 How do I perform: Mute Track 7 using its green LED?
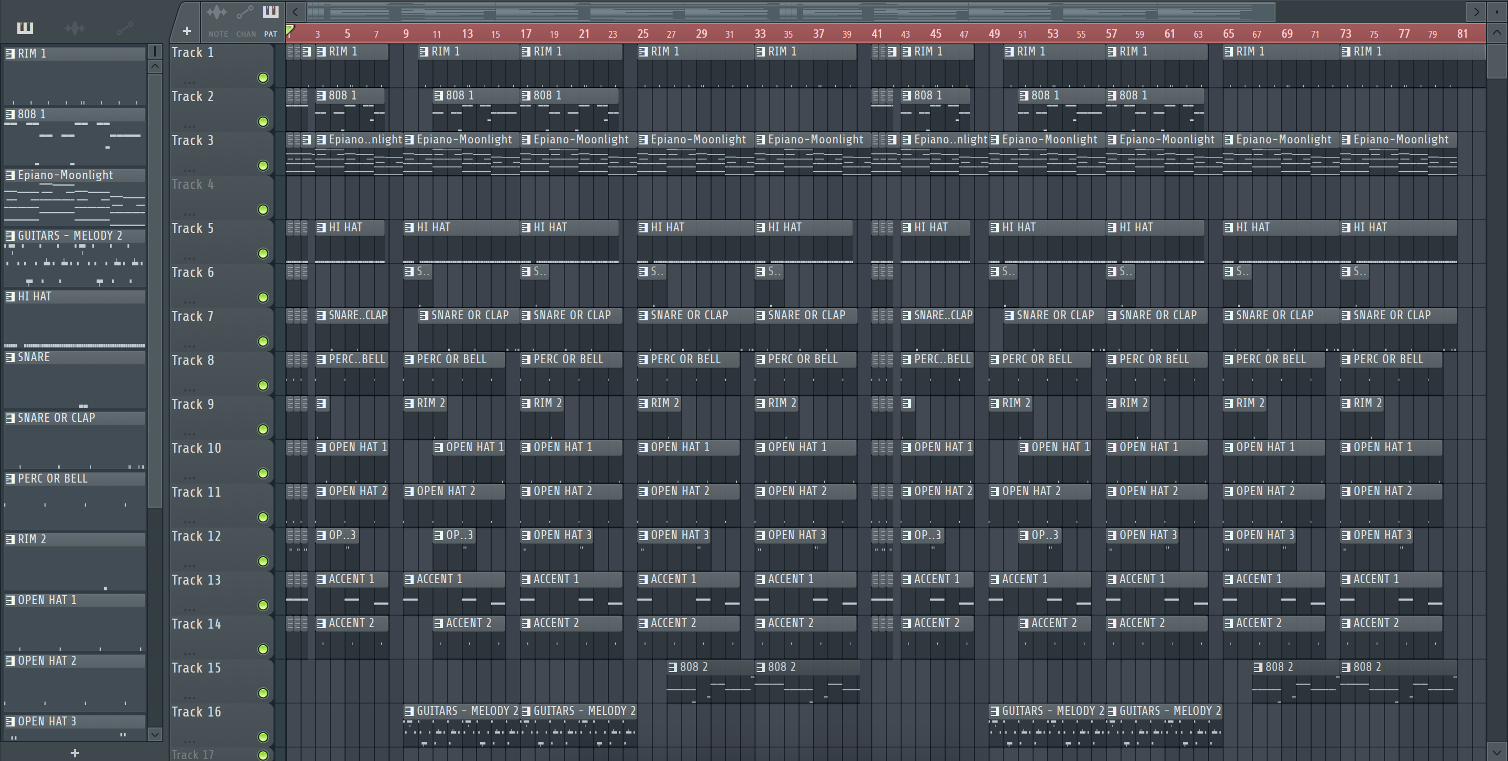pos(263,342)
